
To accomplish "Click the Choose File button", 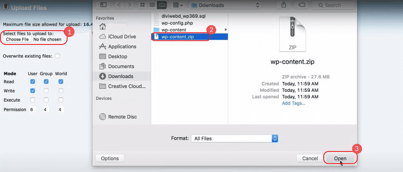I will point(18,39).
